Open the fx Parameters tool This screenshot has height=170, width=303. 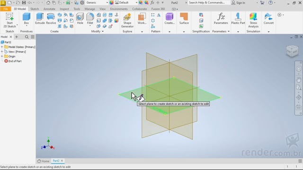(221, 18)
